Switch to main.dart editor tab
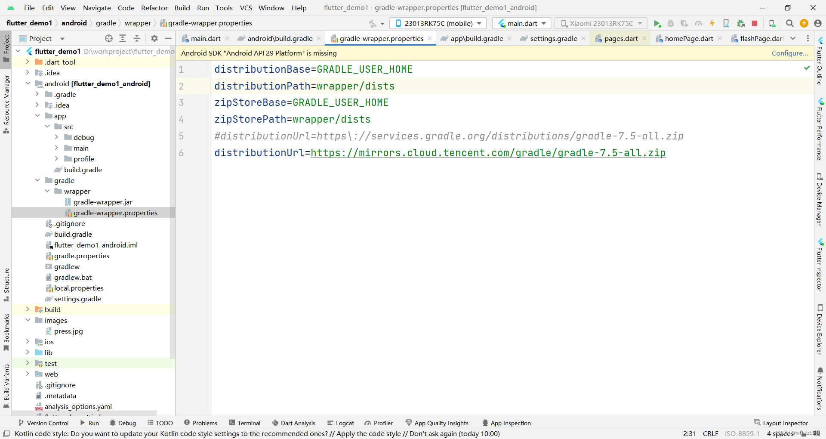Viewport: 826px width, 439px height. (206, 38)
